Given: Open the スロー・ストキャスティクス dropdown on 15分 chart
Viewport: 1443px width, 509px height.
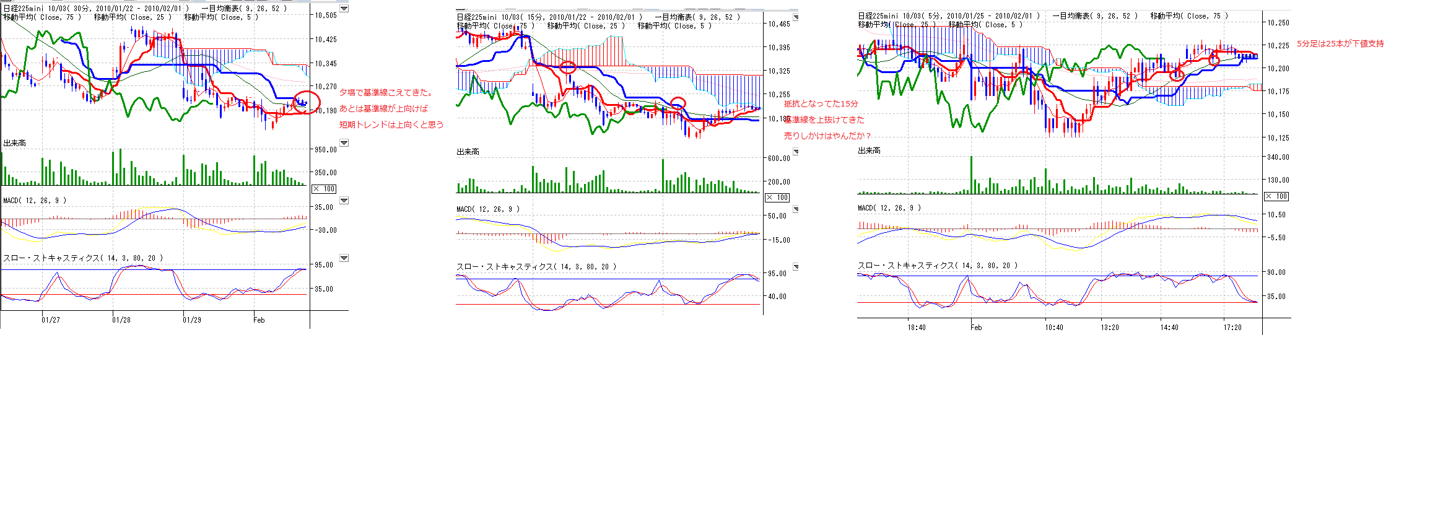Looking at the screenshot, I should point(796,267).
